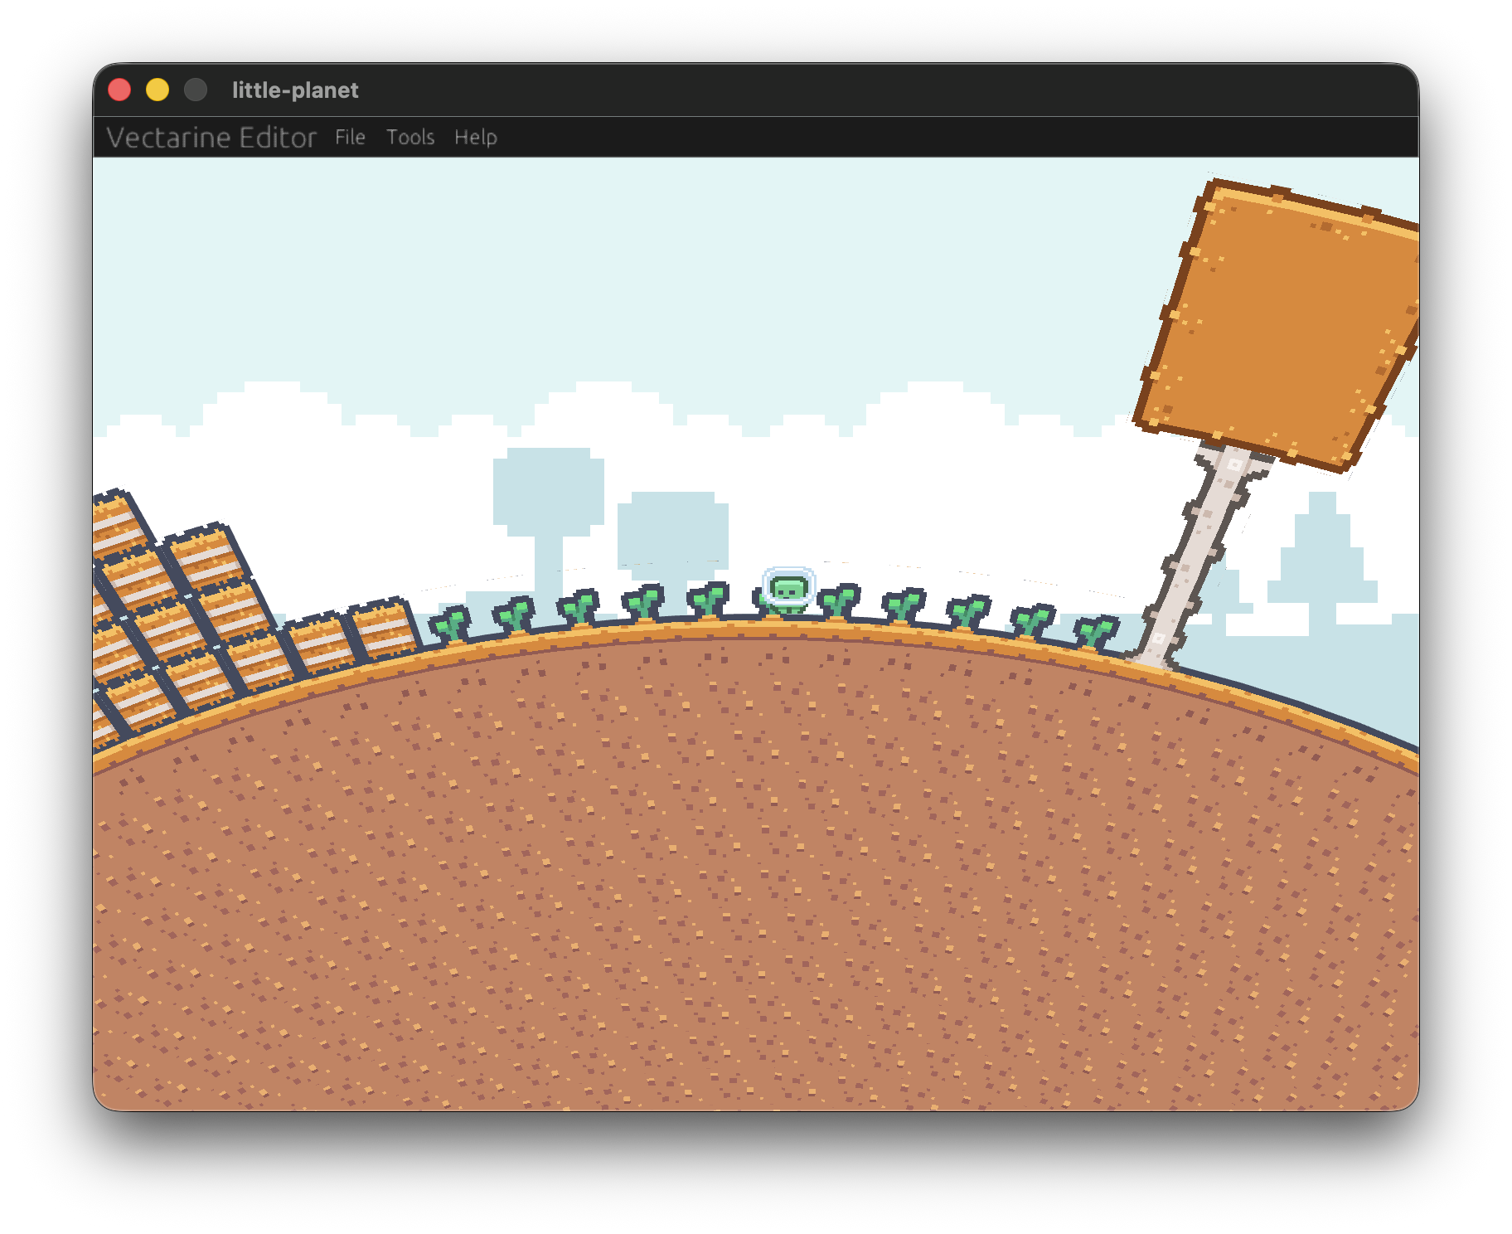Image resolution: width=1512 pixels, height=1234 pixels.
Task: Click the large orange tree canopy
Action: coord(1281,323)
